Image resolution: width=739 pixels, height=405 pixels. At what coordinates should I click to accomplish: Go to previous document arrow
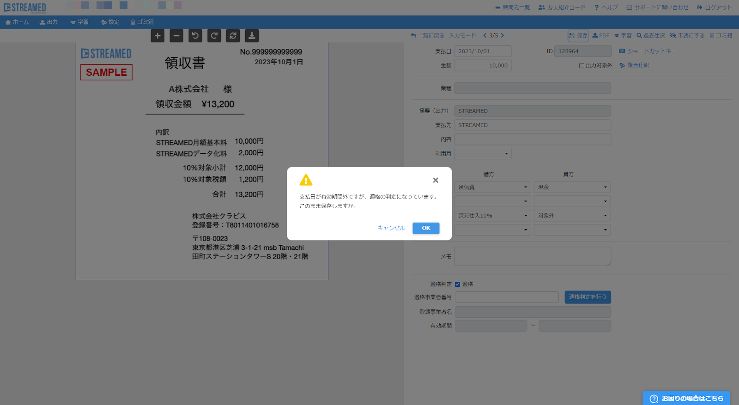tap(485, 36)
